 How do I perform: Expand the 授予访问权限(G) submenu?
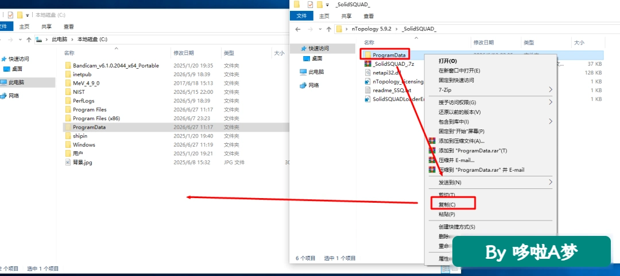click(x=551, y=102)
